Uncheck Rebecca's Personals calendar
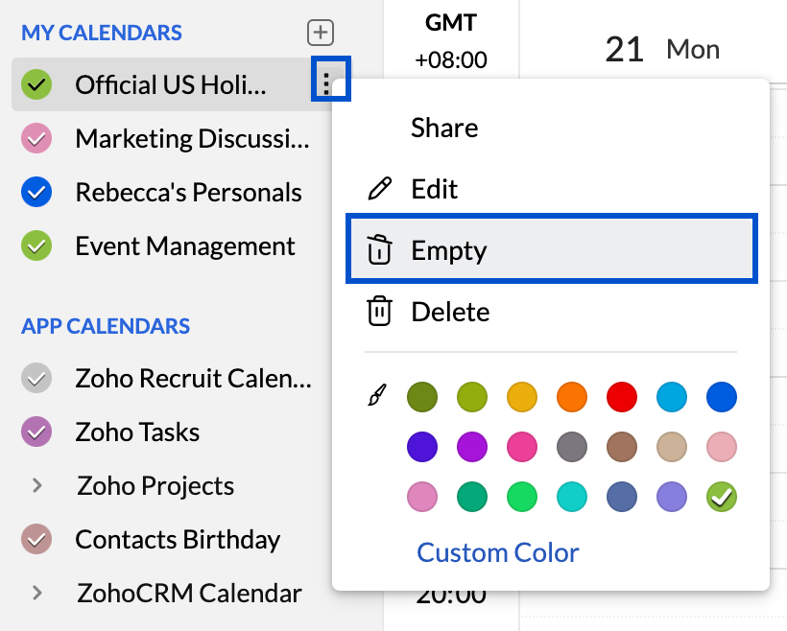787x631 pixels. (36, 193)
